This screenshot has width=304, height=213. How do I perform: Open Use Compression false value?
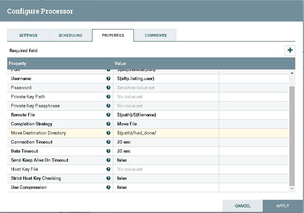click(x=166, y=187)
